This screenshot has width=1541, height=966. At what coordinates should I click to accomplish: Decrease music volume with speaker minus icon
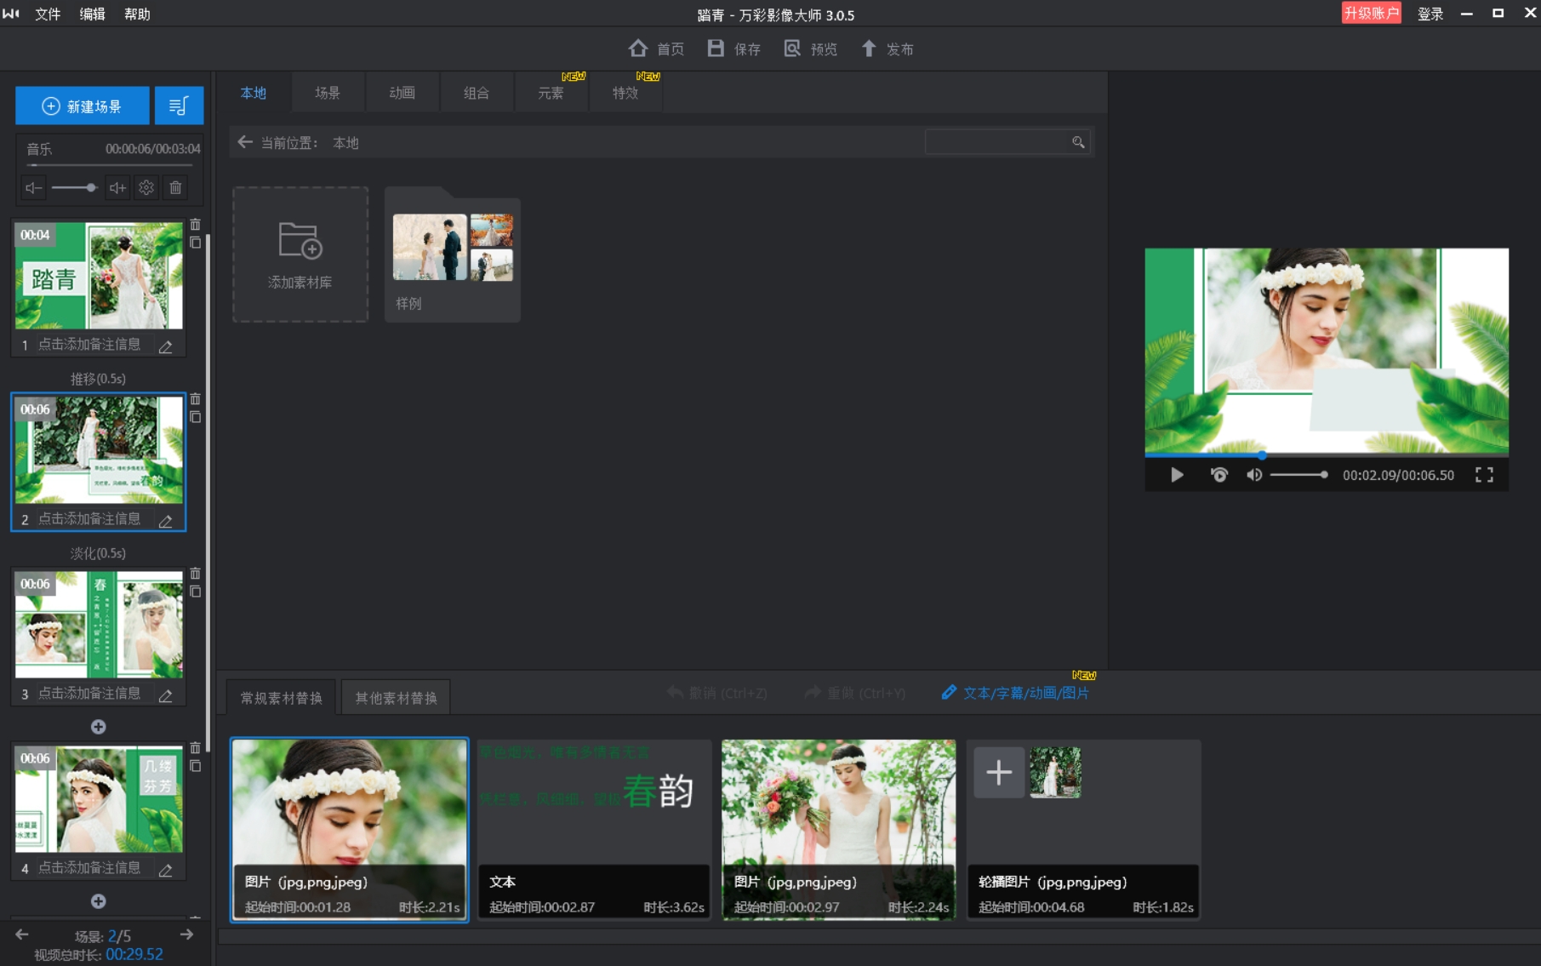33,188
